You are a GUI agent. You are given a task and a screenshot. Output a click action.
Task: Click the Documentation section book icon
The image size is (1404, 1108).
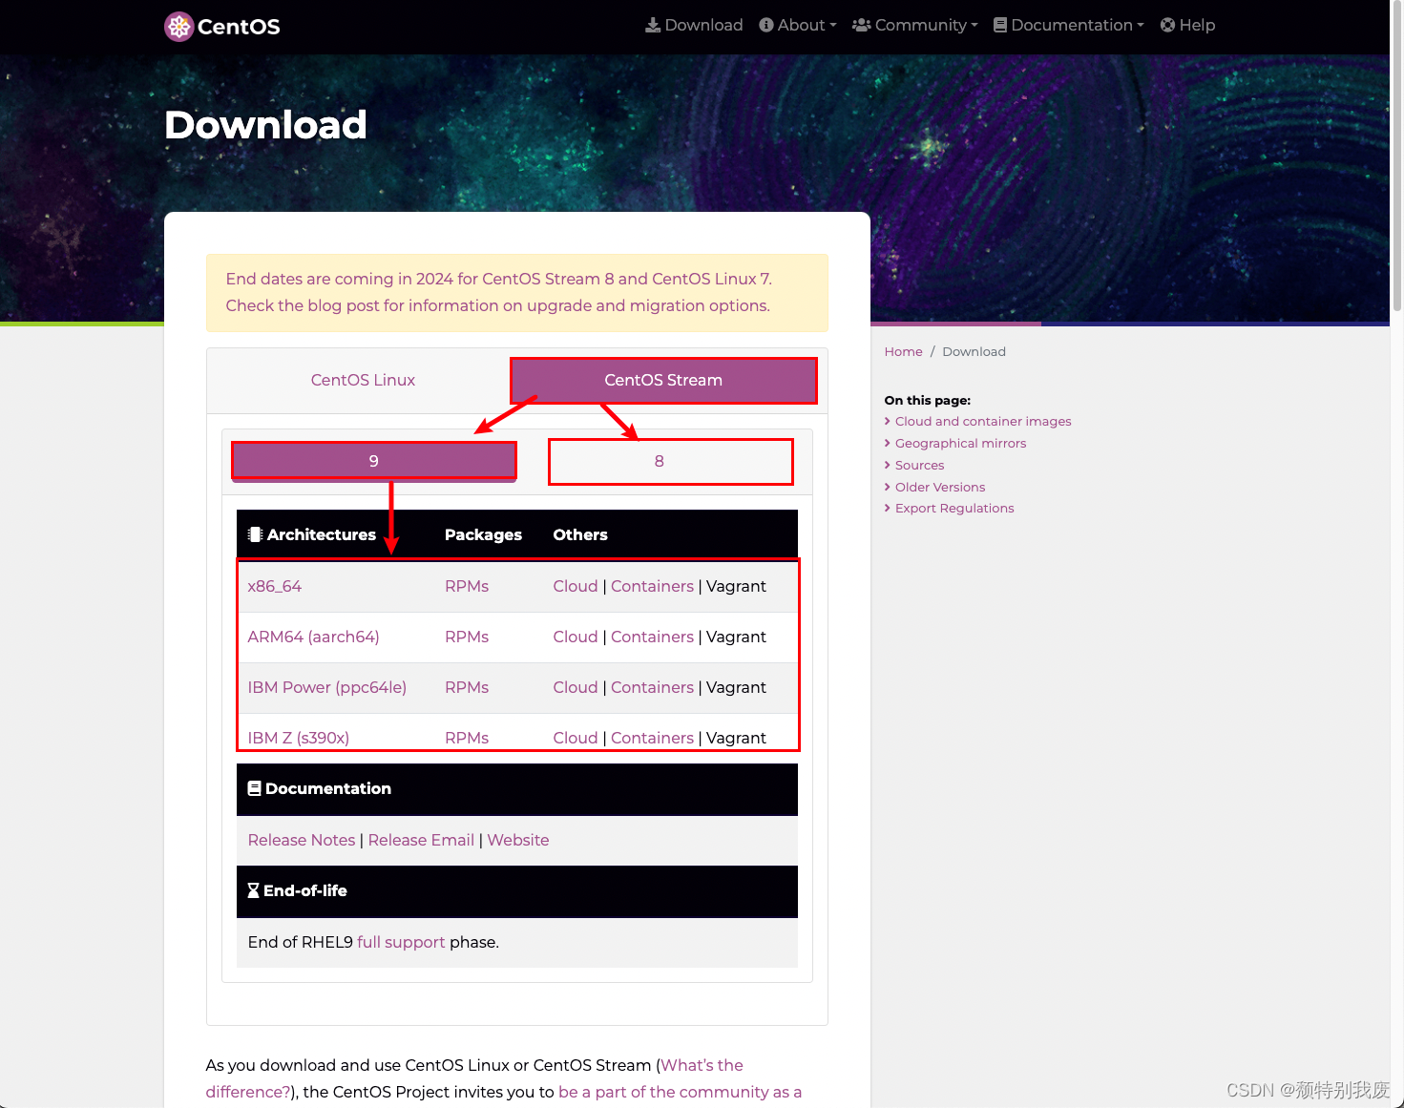254,788
